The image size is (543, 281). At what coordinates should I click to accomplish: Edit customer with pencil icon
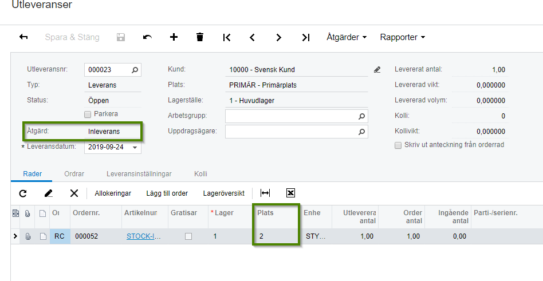pyautogui.click(x=377, y=70)
